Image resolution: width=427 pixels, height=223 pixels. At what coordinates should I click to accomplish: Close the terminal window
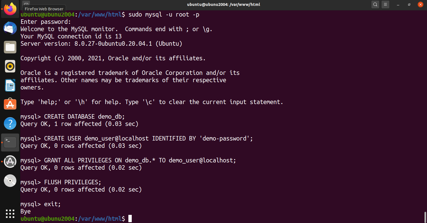pyautogui.click(x=421, y=4)
